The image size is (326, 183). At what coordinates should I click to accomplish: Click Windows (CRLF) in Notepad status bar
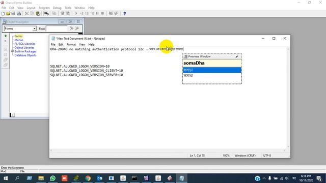pos(245,156)
